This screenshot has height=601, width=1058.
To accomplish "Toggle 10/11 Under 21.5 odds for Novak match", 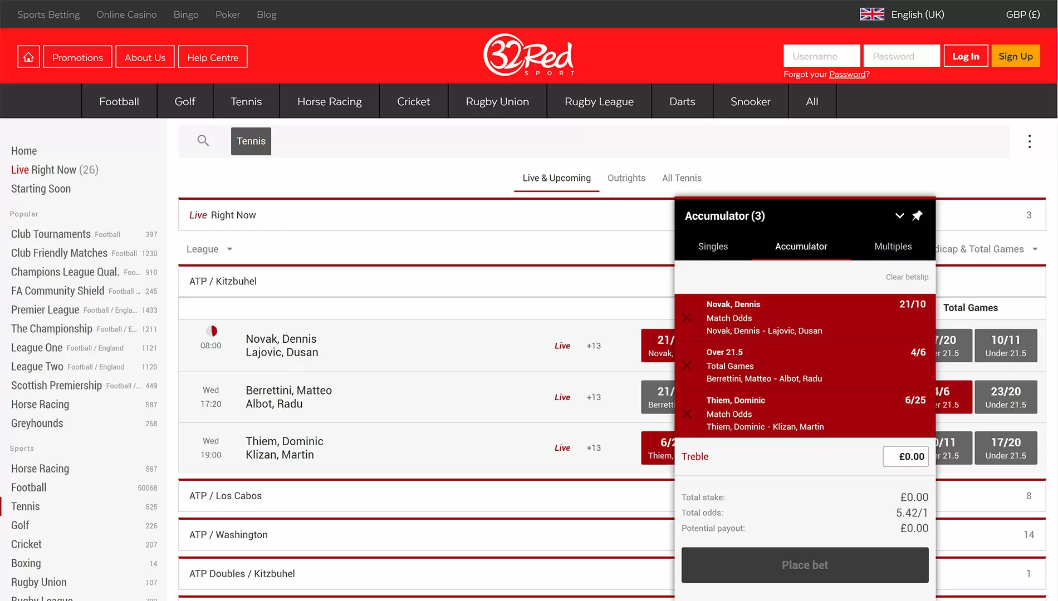I will [1006, 346].
